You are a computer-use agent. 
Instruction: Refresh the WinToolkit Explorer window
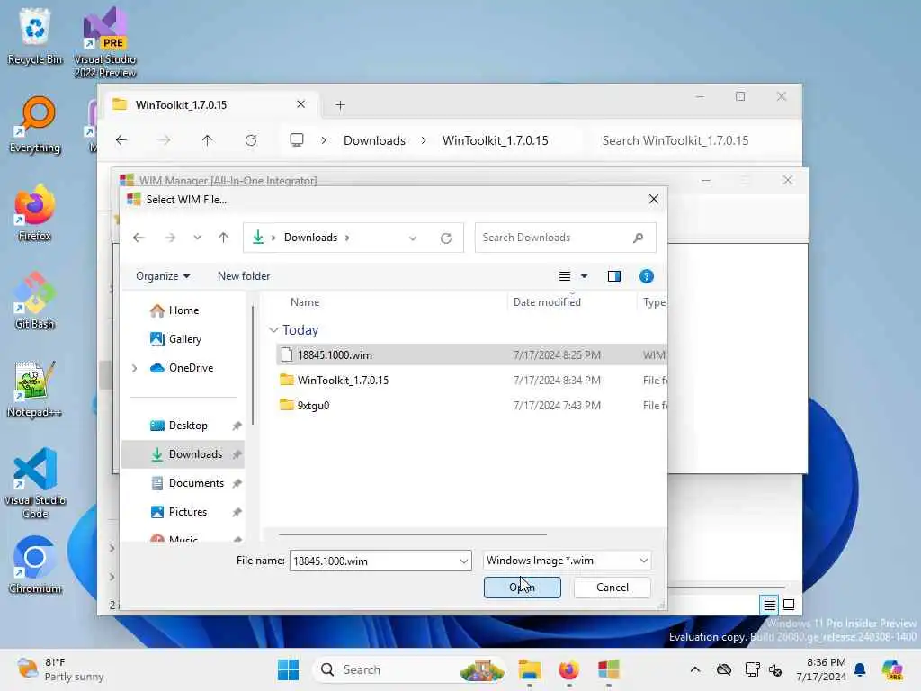pyautogui.click(x=251, y=140)
